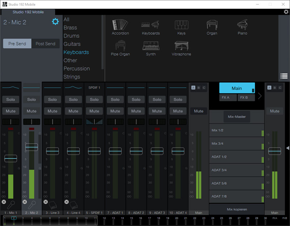Select the Guitars category

click(72, 44)
